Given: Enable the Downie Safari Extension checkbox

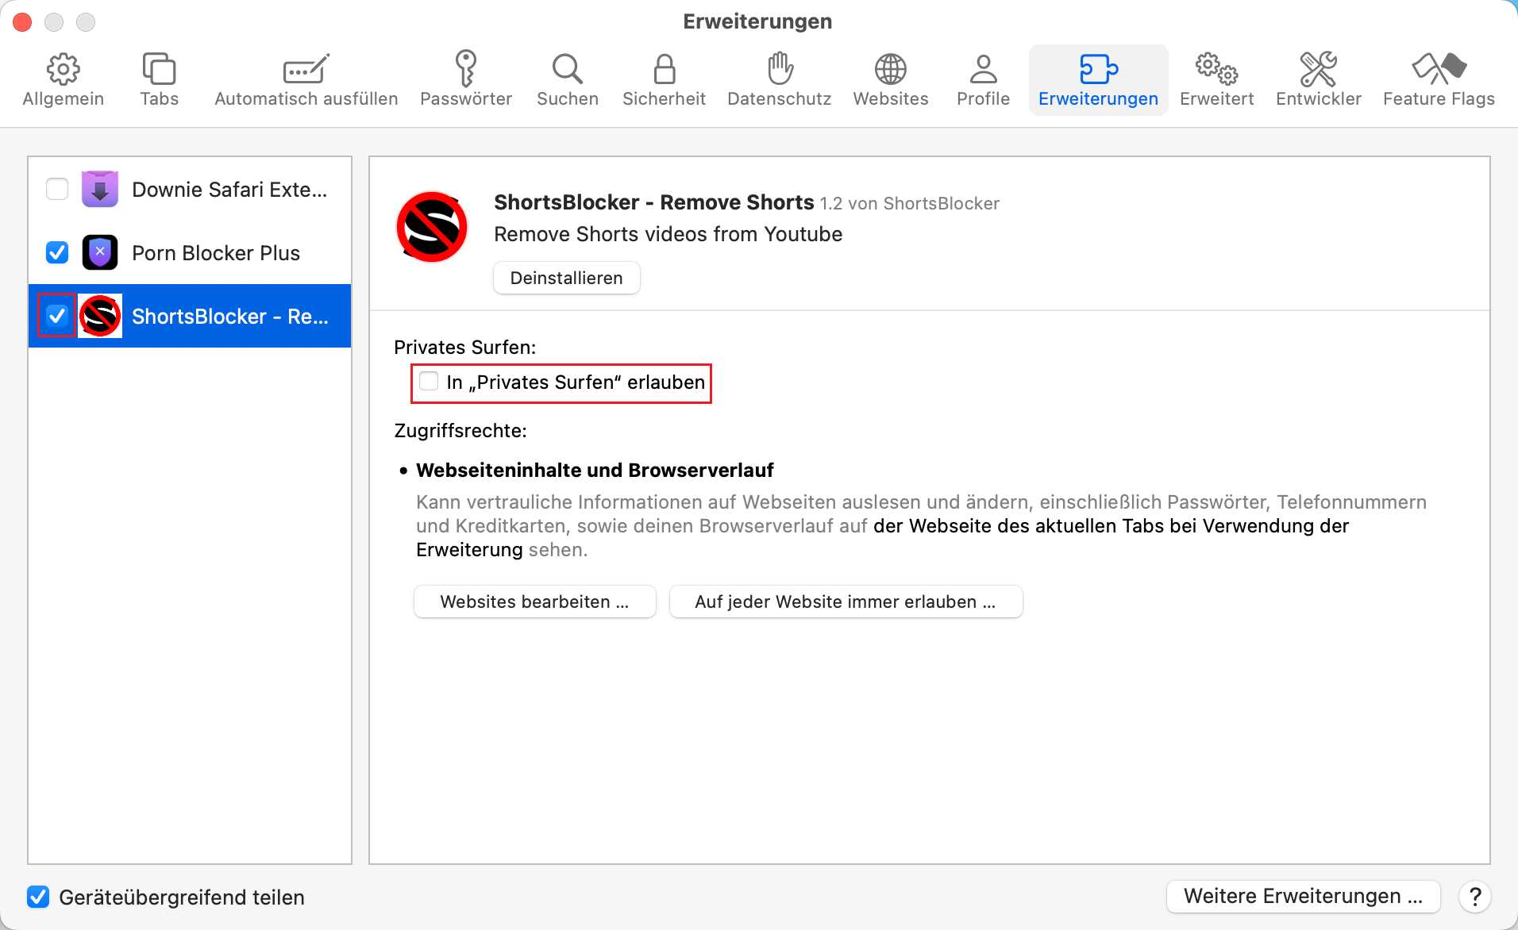Looking at the screenshot, I should [57, 190].
